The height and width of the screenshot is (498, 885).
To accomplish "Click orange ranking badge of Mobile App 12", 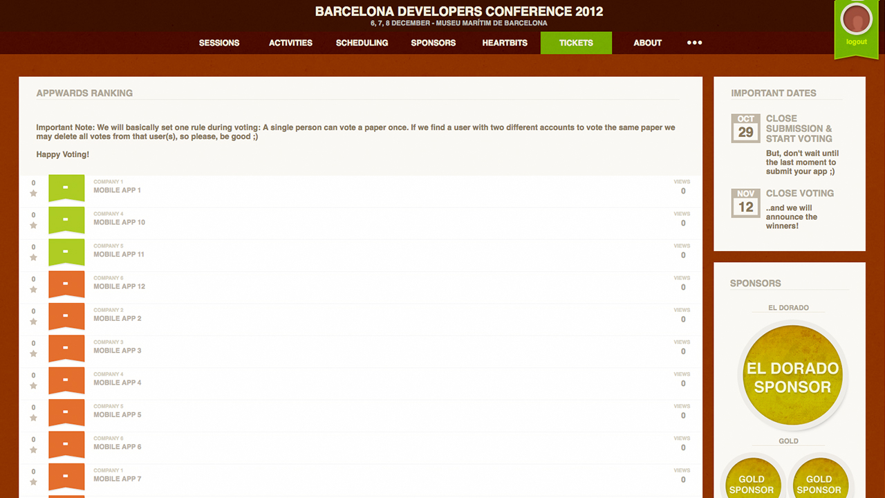I will point(66,284).
